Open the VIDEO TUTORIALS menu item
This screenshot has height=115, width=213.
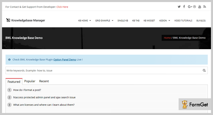tap(183, 20)
